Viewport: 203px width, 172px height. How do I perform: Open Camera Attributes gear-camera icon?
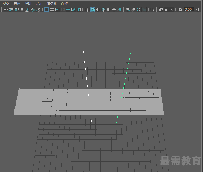coord(17,10)
